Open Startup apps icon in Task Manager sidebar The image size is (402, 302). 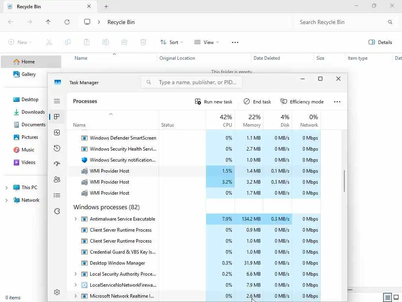click(x=57, y=164)
